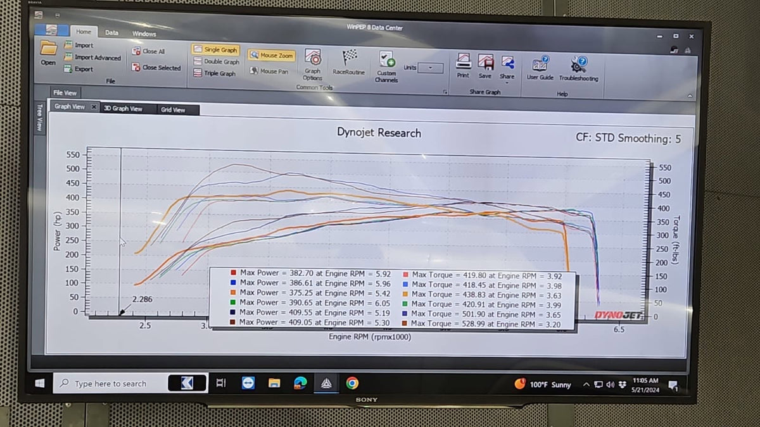Switch to the 3D Graph View tab

pos(123,109)
